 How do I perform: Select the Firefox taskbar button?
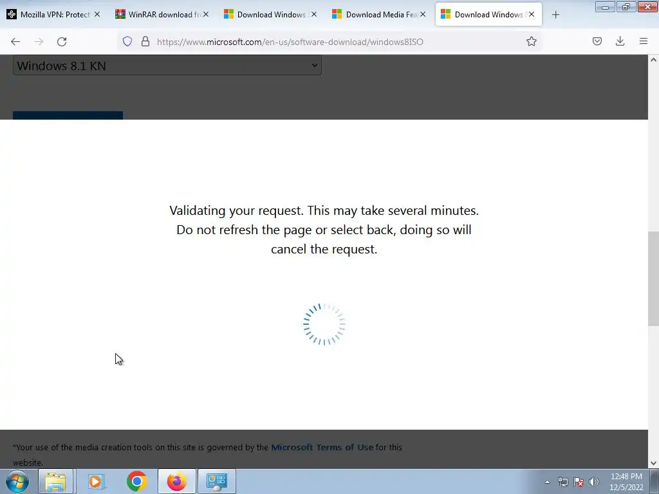coord(177,481)
